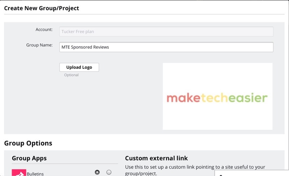Image resolution: width=289 pixels, height=176 pixels.
Task: Select the Custom external link heading
Action: coord(156,158)
